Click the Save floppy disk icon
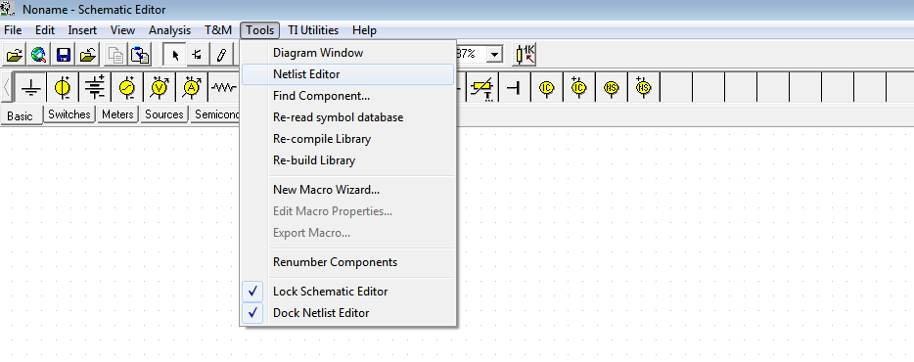The height and width of the screenshot is (362, 914). (64, 56)
